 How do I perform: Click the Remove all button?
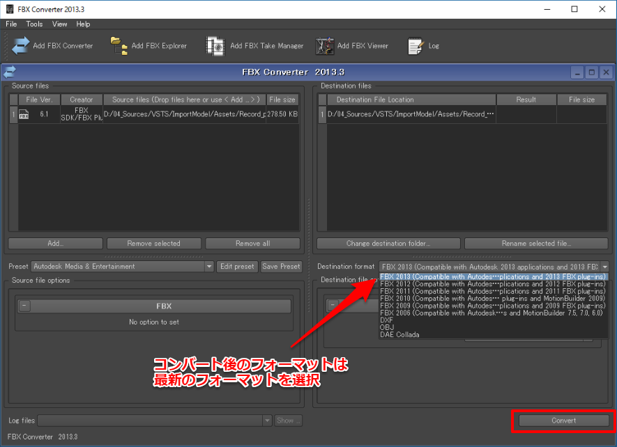coord(252,244)
